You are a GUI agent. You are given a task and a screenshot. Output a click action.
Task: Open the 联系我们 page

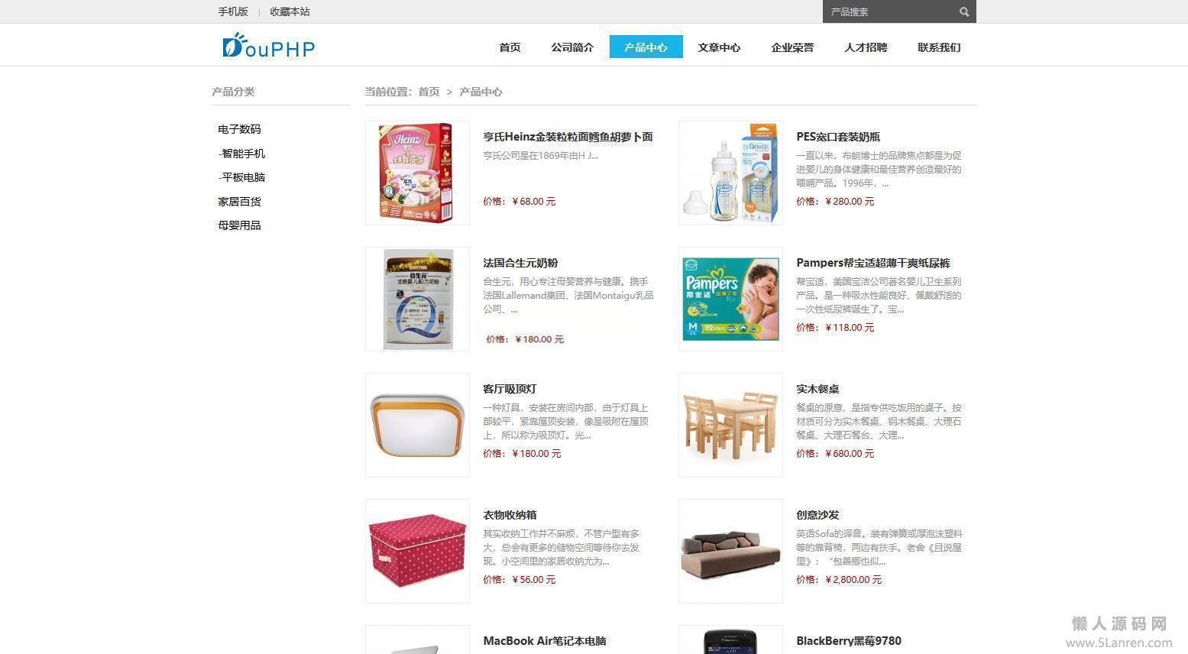tap(939, 47)
